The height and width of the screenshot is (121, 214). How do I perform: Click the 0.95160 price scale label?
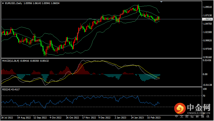207,57
